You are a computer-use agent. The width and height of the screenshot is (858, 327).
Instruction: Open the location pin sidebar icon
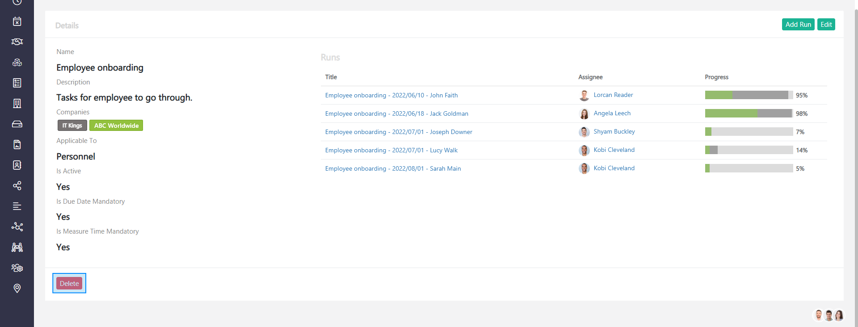coord(17,289)
